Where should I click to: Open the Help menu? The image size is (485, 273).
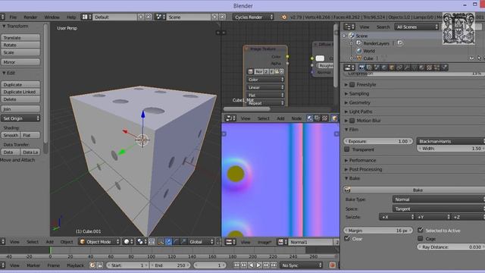[x=71, y=17]
